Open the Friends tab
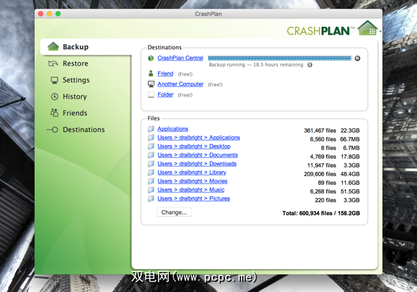417x292 pixels. [x=75, y=113]
